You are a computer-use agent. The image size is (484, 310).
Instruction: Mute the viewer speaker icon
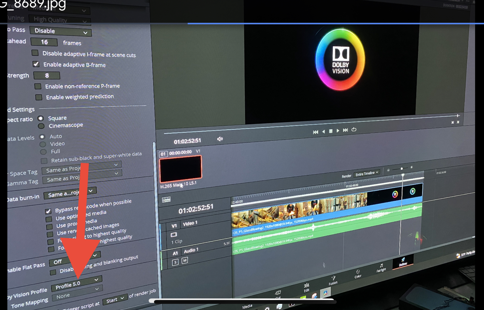220,139
